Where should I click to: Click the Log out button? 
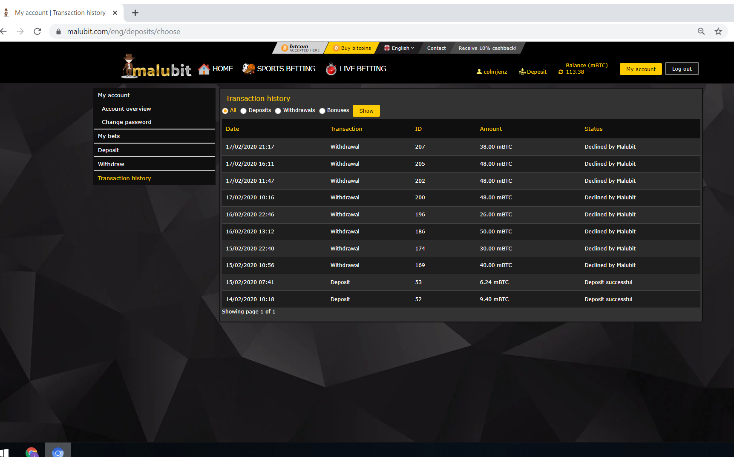[x=682, y=69]
